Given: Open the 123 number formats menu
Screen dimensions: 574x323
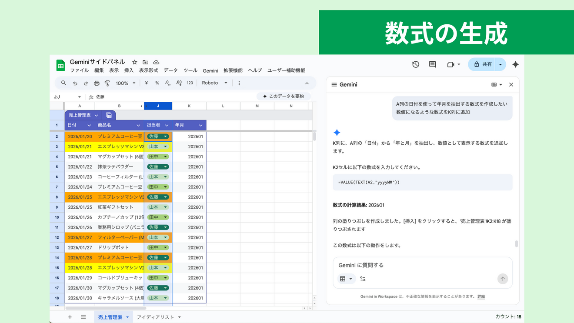Looking at the screenshot, I should click(x=190, y=83).
